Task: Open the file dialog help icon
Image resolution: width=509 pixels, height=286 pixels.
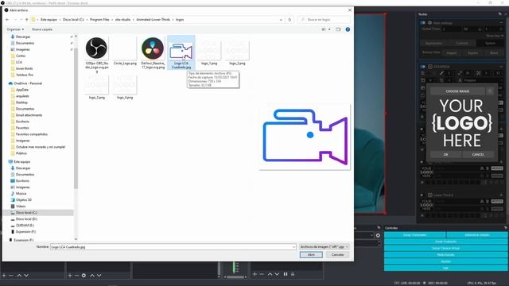Action: [x=348, y=29]
